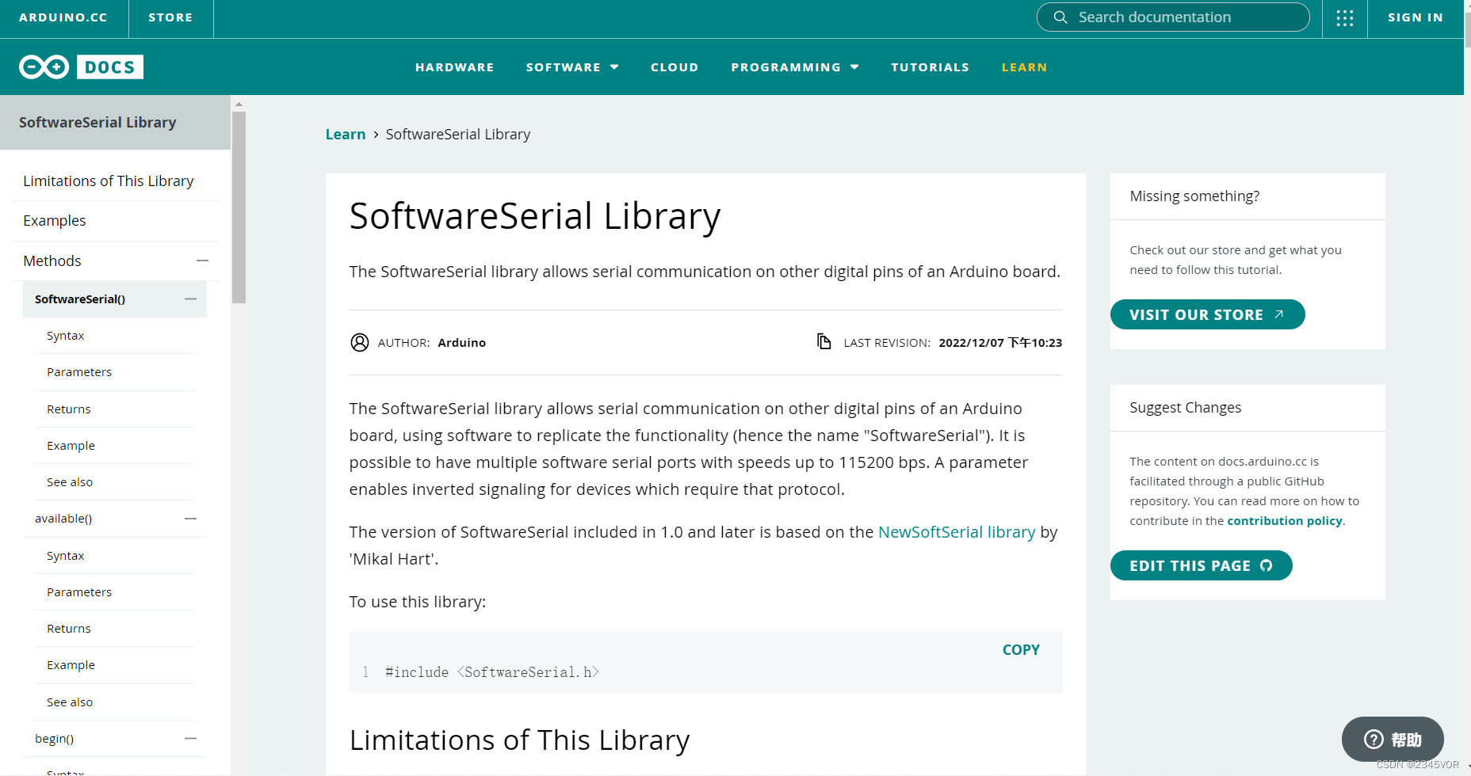This screenshot has height=776, width=1471.
Task: Click the #include SoftwareSerial.h code line
Action: pyautogui.click(x=492, y=672)
